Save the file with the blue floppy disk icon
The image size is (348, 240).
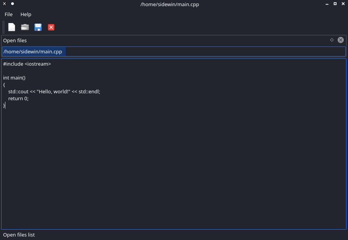(x=38, y=27)
